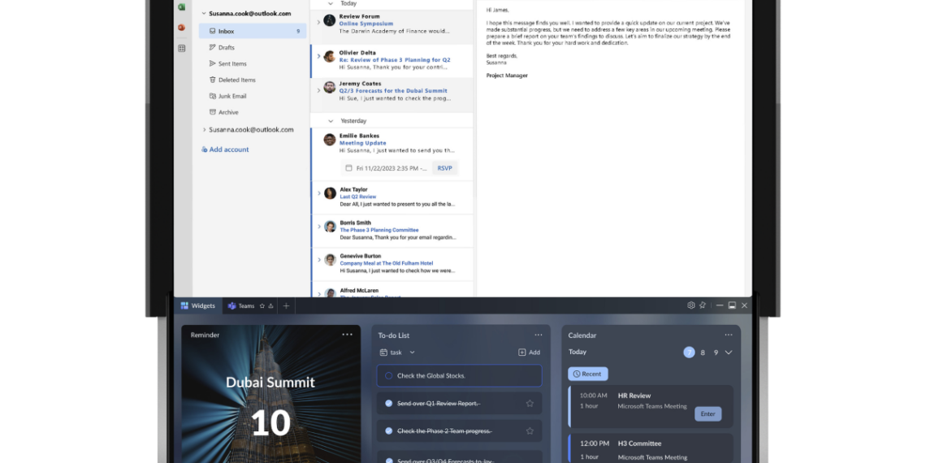This screenshot has width=926, height=463.
Task: Open the Calendar widget more options
Action: 728,335
